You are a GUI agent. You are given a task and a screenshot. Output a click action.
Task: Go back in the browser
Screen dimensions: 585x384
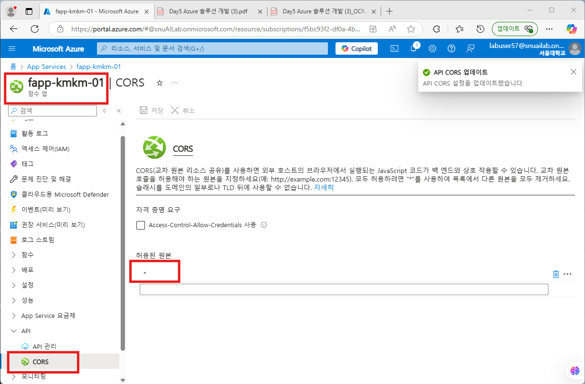14,29
